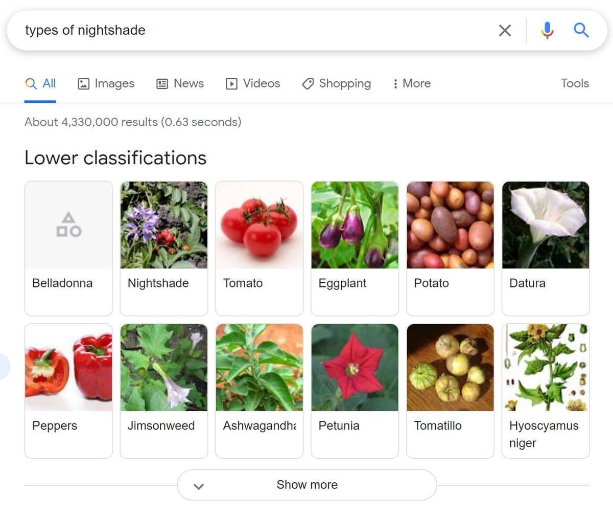Switch to the Images tab
This screenshot has height=514, width=613.
[106, 83]
